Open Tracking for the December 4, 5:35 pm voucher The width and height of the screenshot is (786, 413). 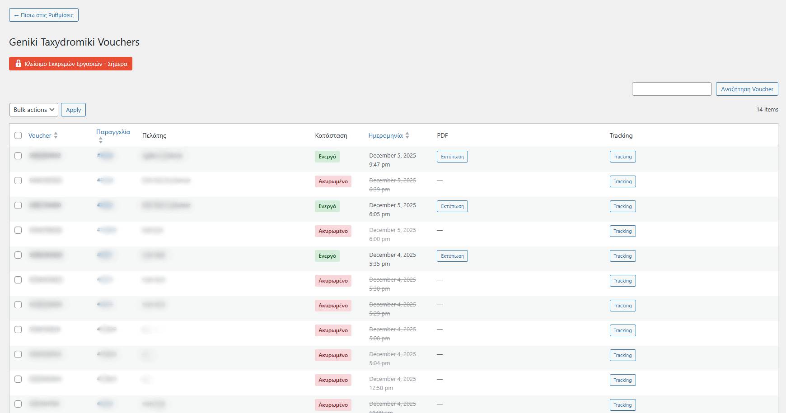pos(622,256)
